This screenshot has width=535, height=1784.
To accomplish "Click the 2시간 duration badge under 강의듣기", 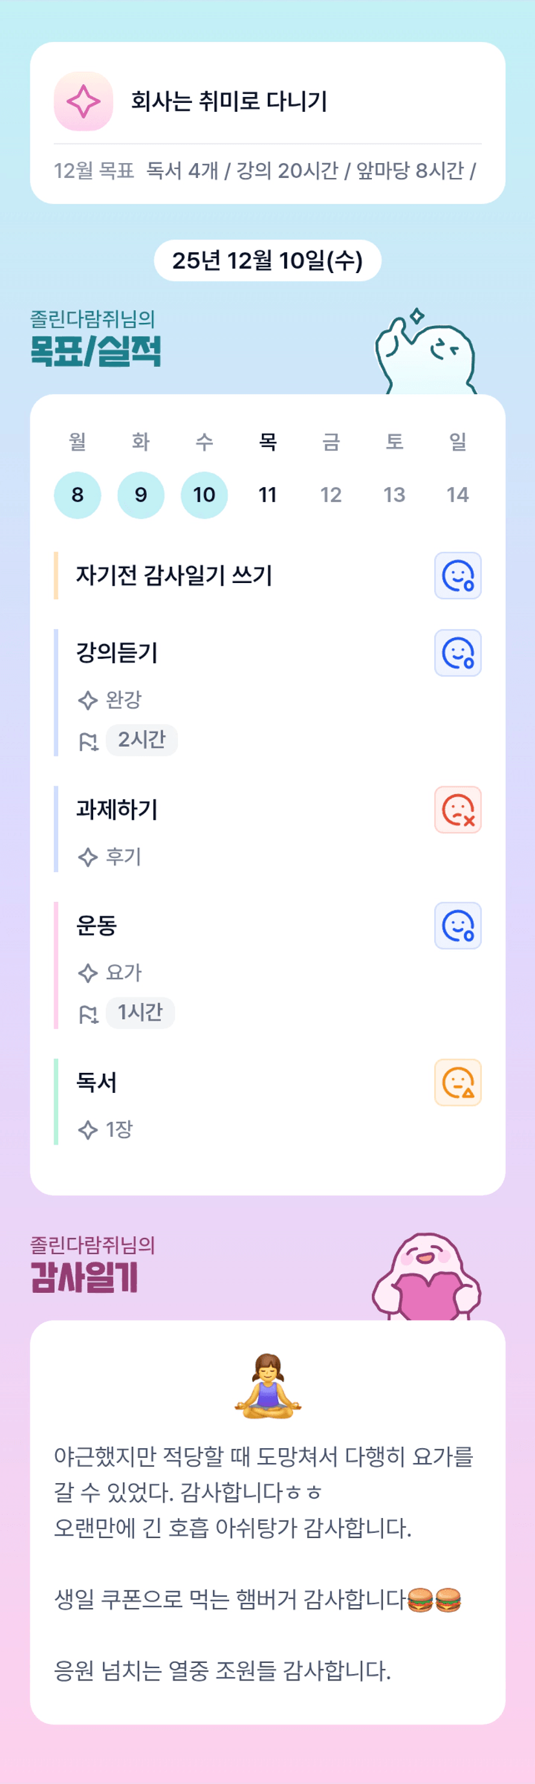I will point(142,740).
